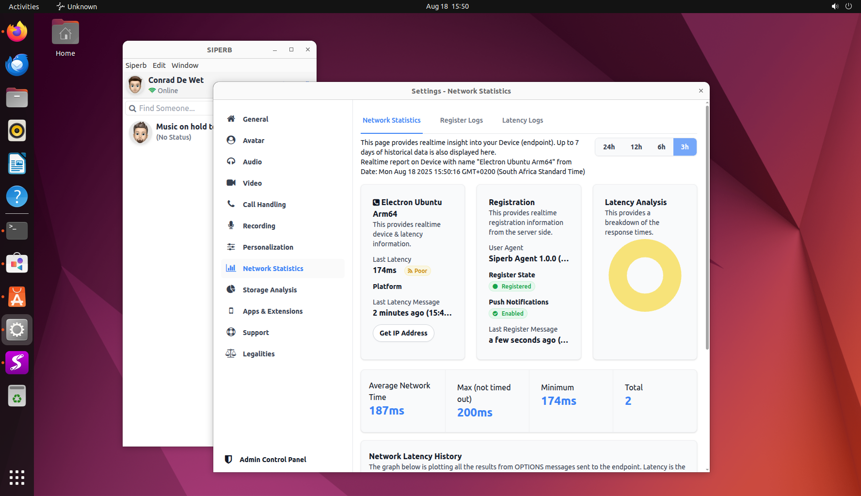
Task: Open the General settings home icon
Action: click(231, 119)
